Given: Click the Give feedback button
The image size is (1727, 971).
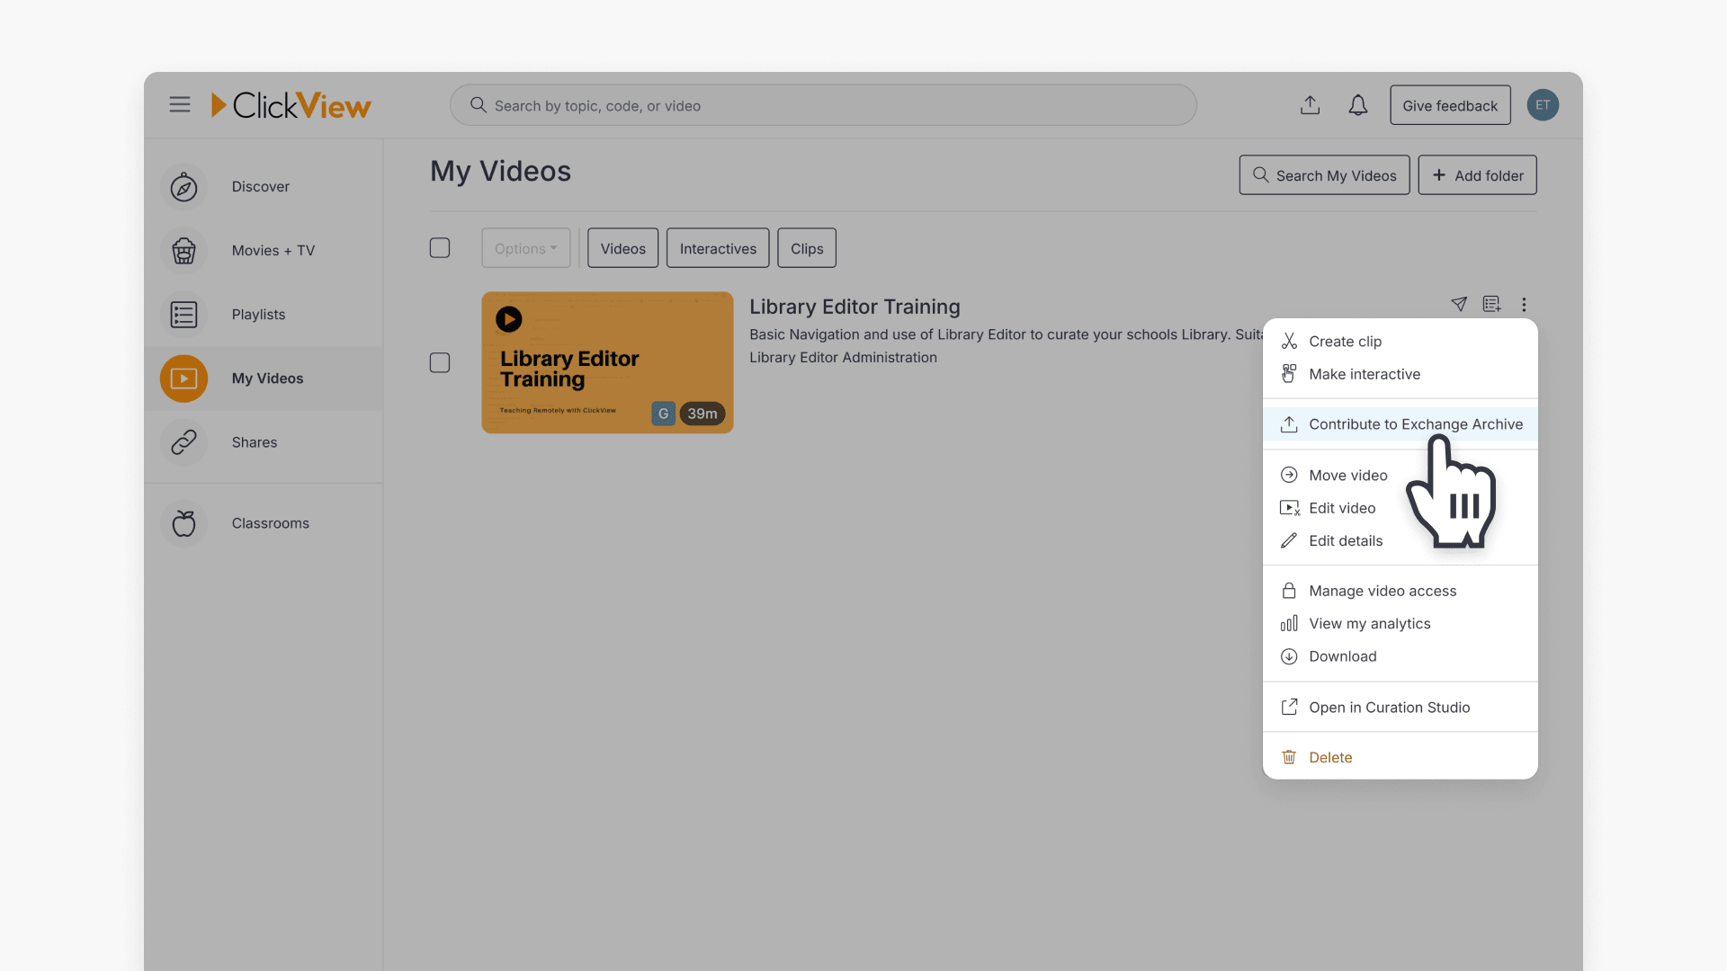Looking at the screenshot, I should [1450, 105].
